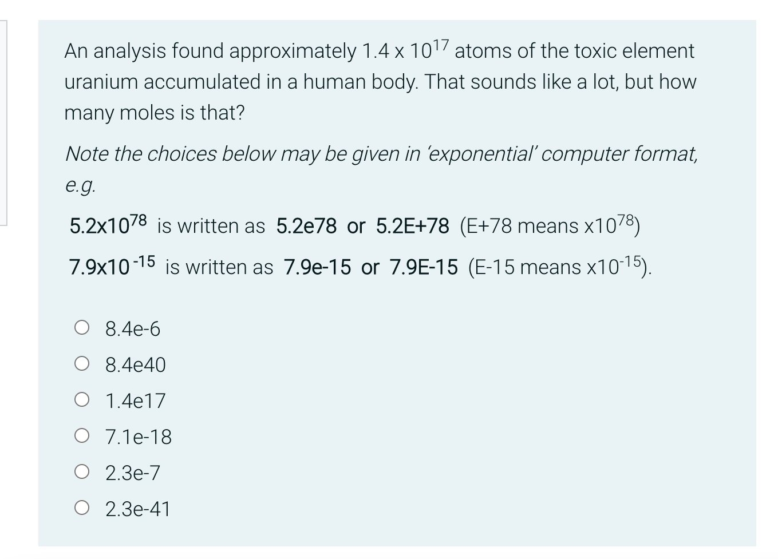Choose the 1.4e17 answer choice
The width and height of the screenshot is (778, 559).
coord(82,400)
